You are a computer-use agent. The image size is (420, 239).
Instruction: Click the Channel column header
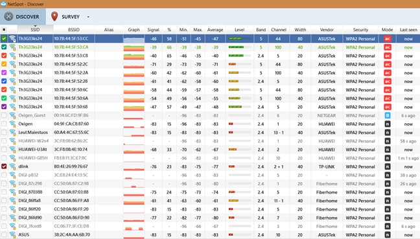click(278, 30)
